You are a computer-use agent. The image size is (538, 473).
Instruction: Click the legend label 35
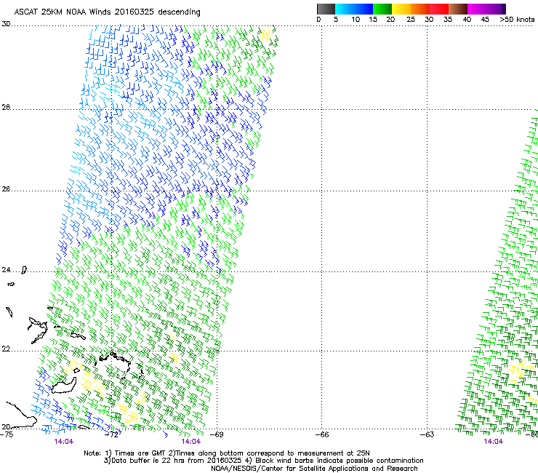[448, 20]
